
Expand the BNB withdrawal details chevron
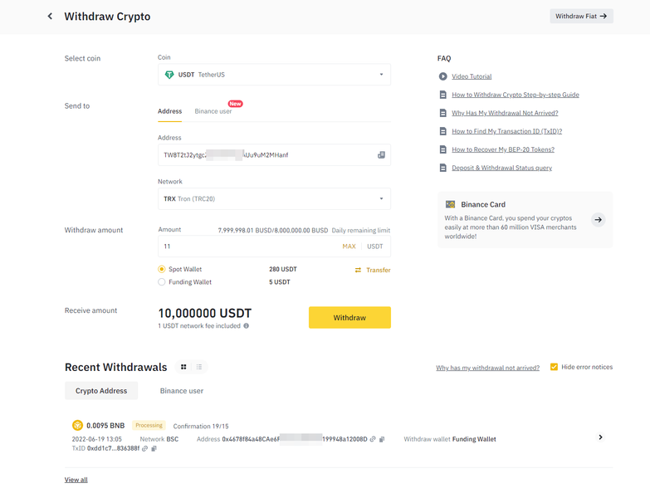coord(600,437)
